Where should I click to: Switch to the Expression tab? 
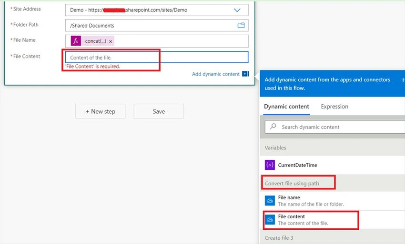point(334,107)
